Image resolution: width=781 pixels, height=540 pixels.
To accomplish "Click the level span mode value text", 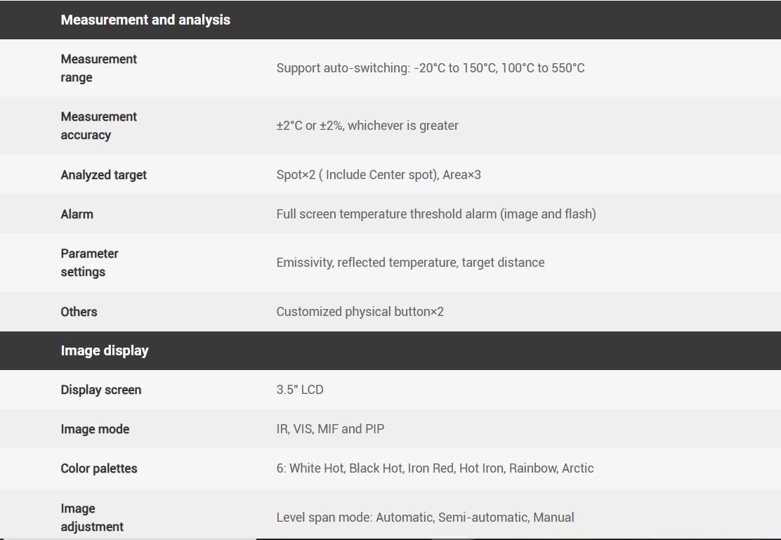I will point(425,518).
